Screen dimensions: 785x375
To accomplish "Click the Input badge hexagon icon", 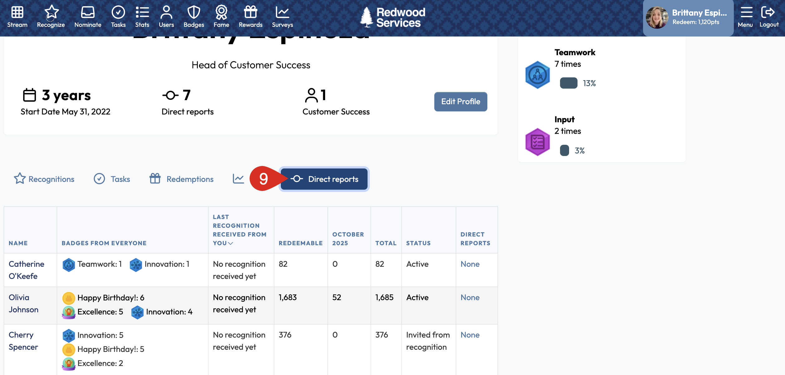I will tap(537, 142).
